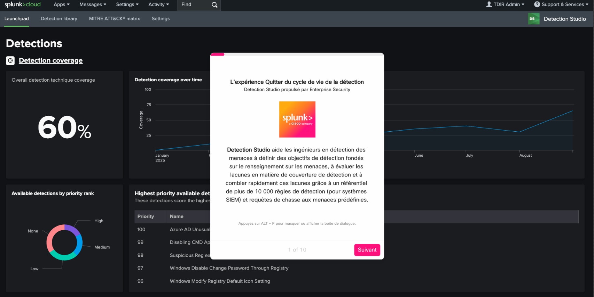Open the Apps dropdown menu

[x=62, y=5]
